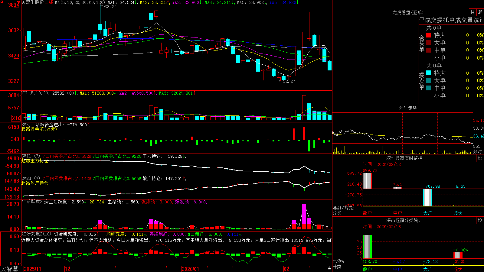Click the 38.34 high price annotation
The image size is (484, 272).
[x=111, y=7]
